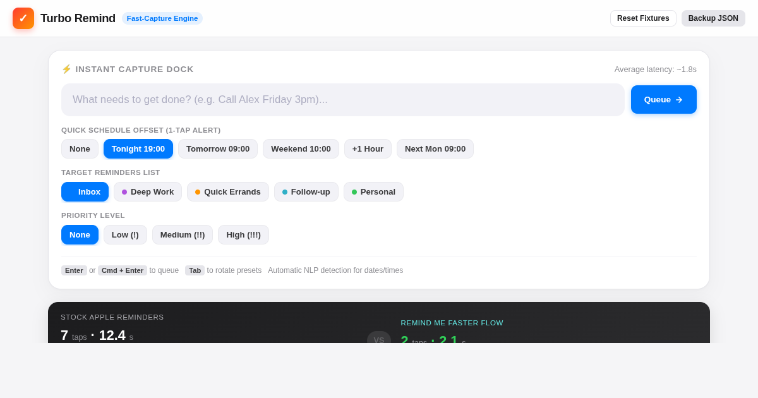Click the Fast-Capture Engine badge
The width and height of the screenshot is (758, 398).
pos(162,18)
